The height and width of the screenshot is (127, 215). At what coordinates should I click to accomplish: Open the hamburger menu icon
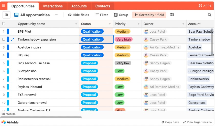pyautogui.click(x=3, y=6)
